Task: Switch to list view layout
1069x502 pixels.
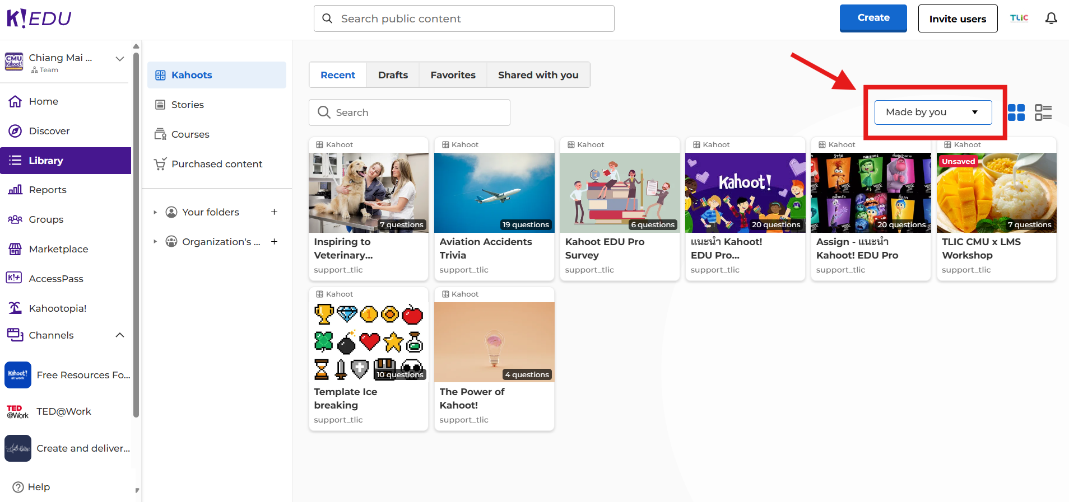Action: 1043,112
